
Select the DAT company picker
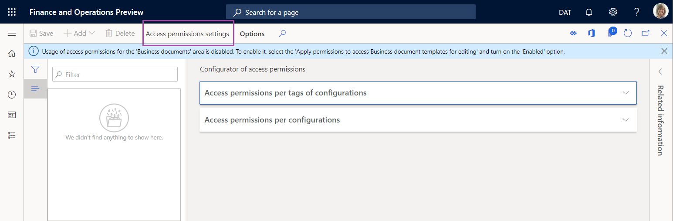point(565,12)
